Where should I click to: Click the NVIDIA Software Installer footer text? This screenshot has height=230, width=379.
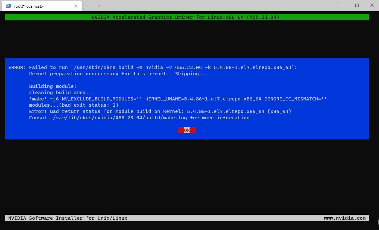[x=68, y=218]
